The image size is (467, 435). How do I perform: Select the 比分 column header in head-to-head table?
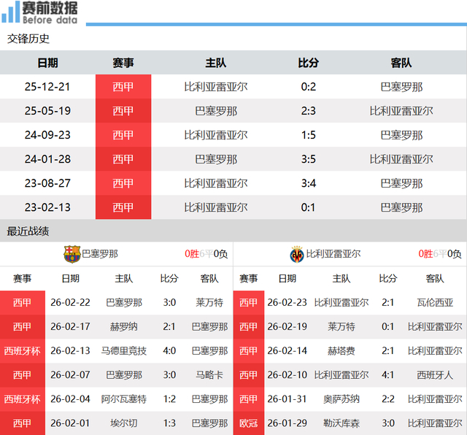click(308, 63)
